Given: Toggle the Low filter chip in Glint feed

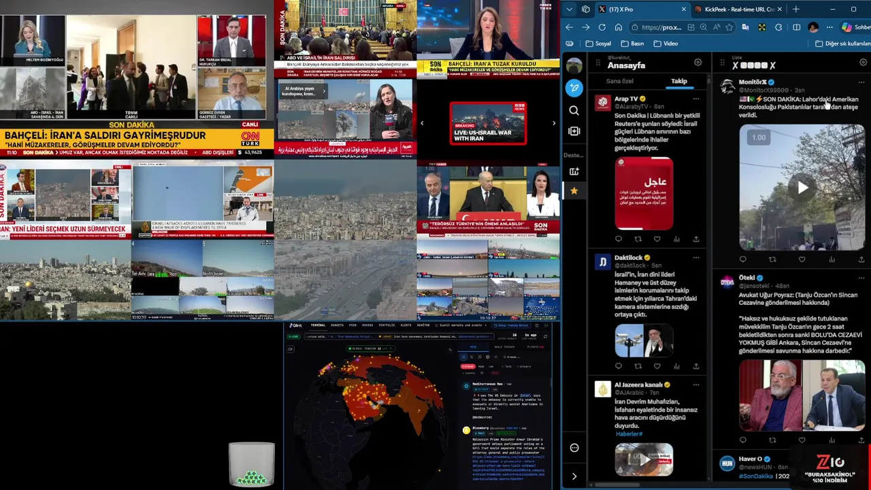Looking at the screenshot, I should coord(491,366).
